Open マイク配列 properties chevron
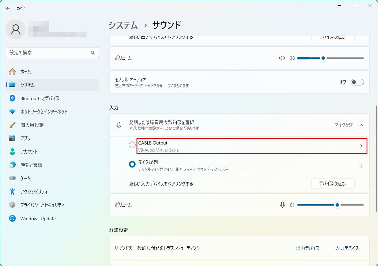This screenshot has height=266, width=378. tap(361, 166)
